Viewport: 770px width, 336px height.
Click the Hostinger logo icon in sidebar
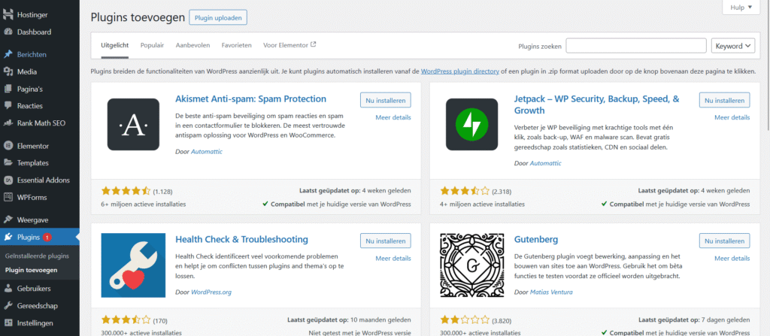pyautogui.click(x=8, y=15)
